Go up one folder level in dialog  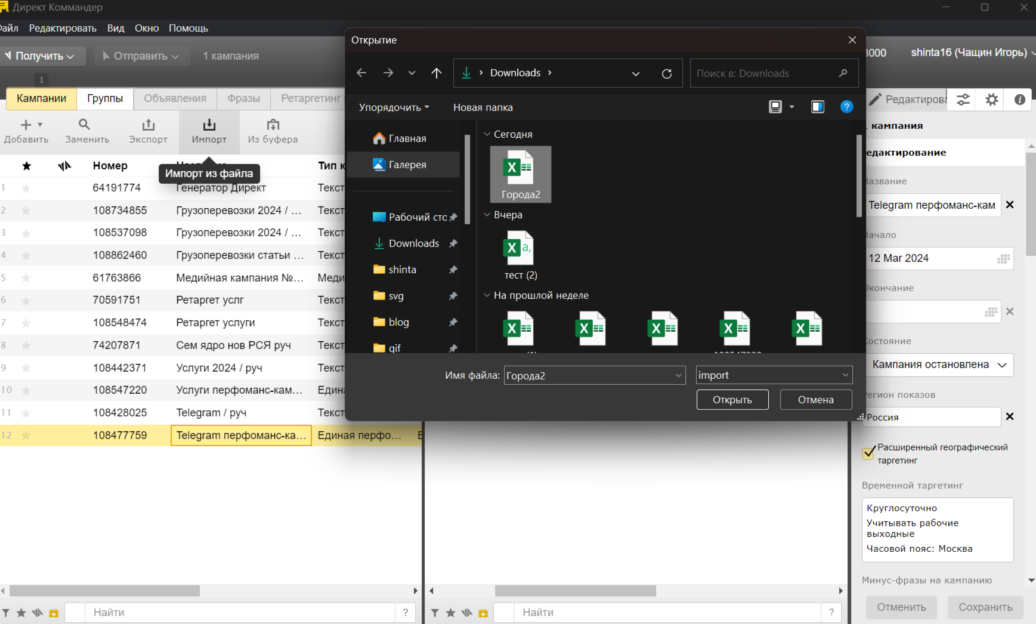pyautogui.click(x=437, y=73)
